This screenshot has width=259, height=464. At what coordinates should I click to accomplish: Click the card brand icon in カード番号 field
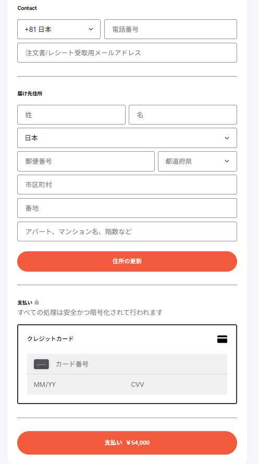point(41,364)
